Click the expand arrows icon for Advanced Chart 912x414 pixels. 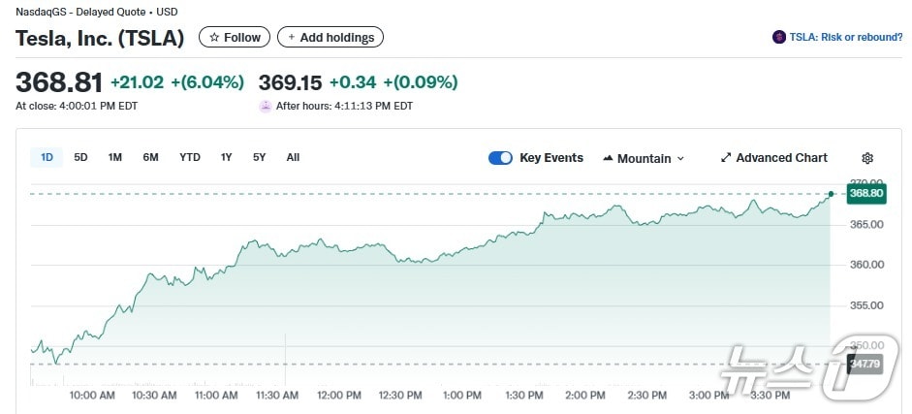[726, 158]
